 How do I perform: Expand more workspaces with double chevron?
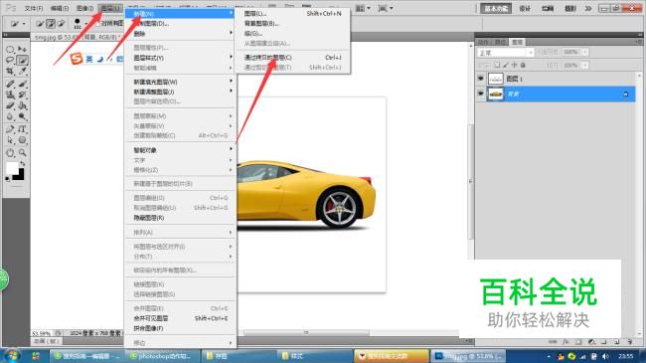(588, 8)
